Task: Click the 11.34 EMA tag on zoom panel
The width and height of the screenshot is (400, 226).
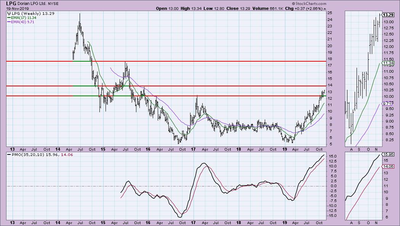Action: pos(388,63)
